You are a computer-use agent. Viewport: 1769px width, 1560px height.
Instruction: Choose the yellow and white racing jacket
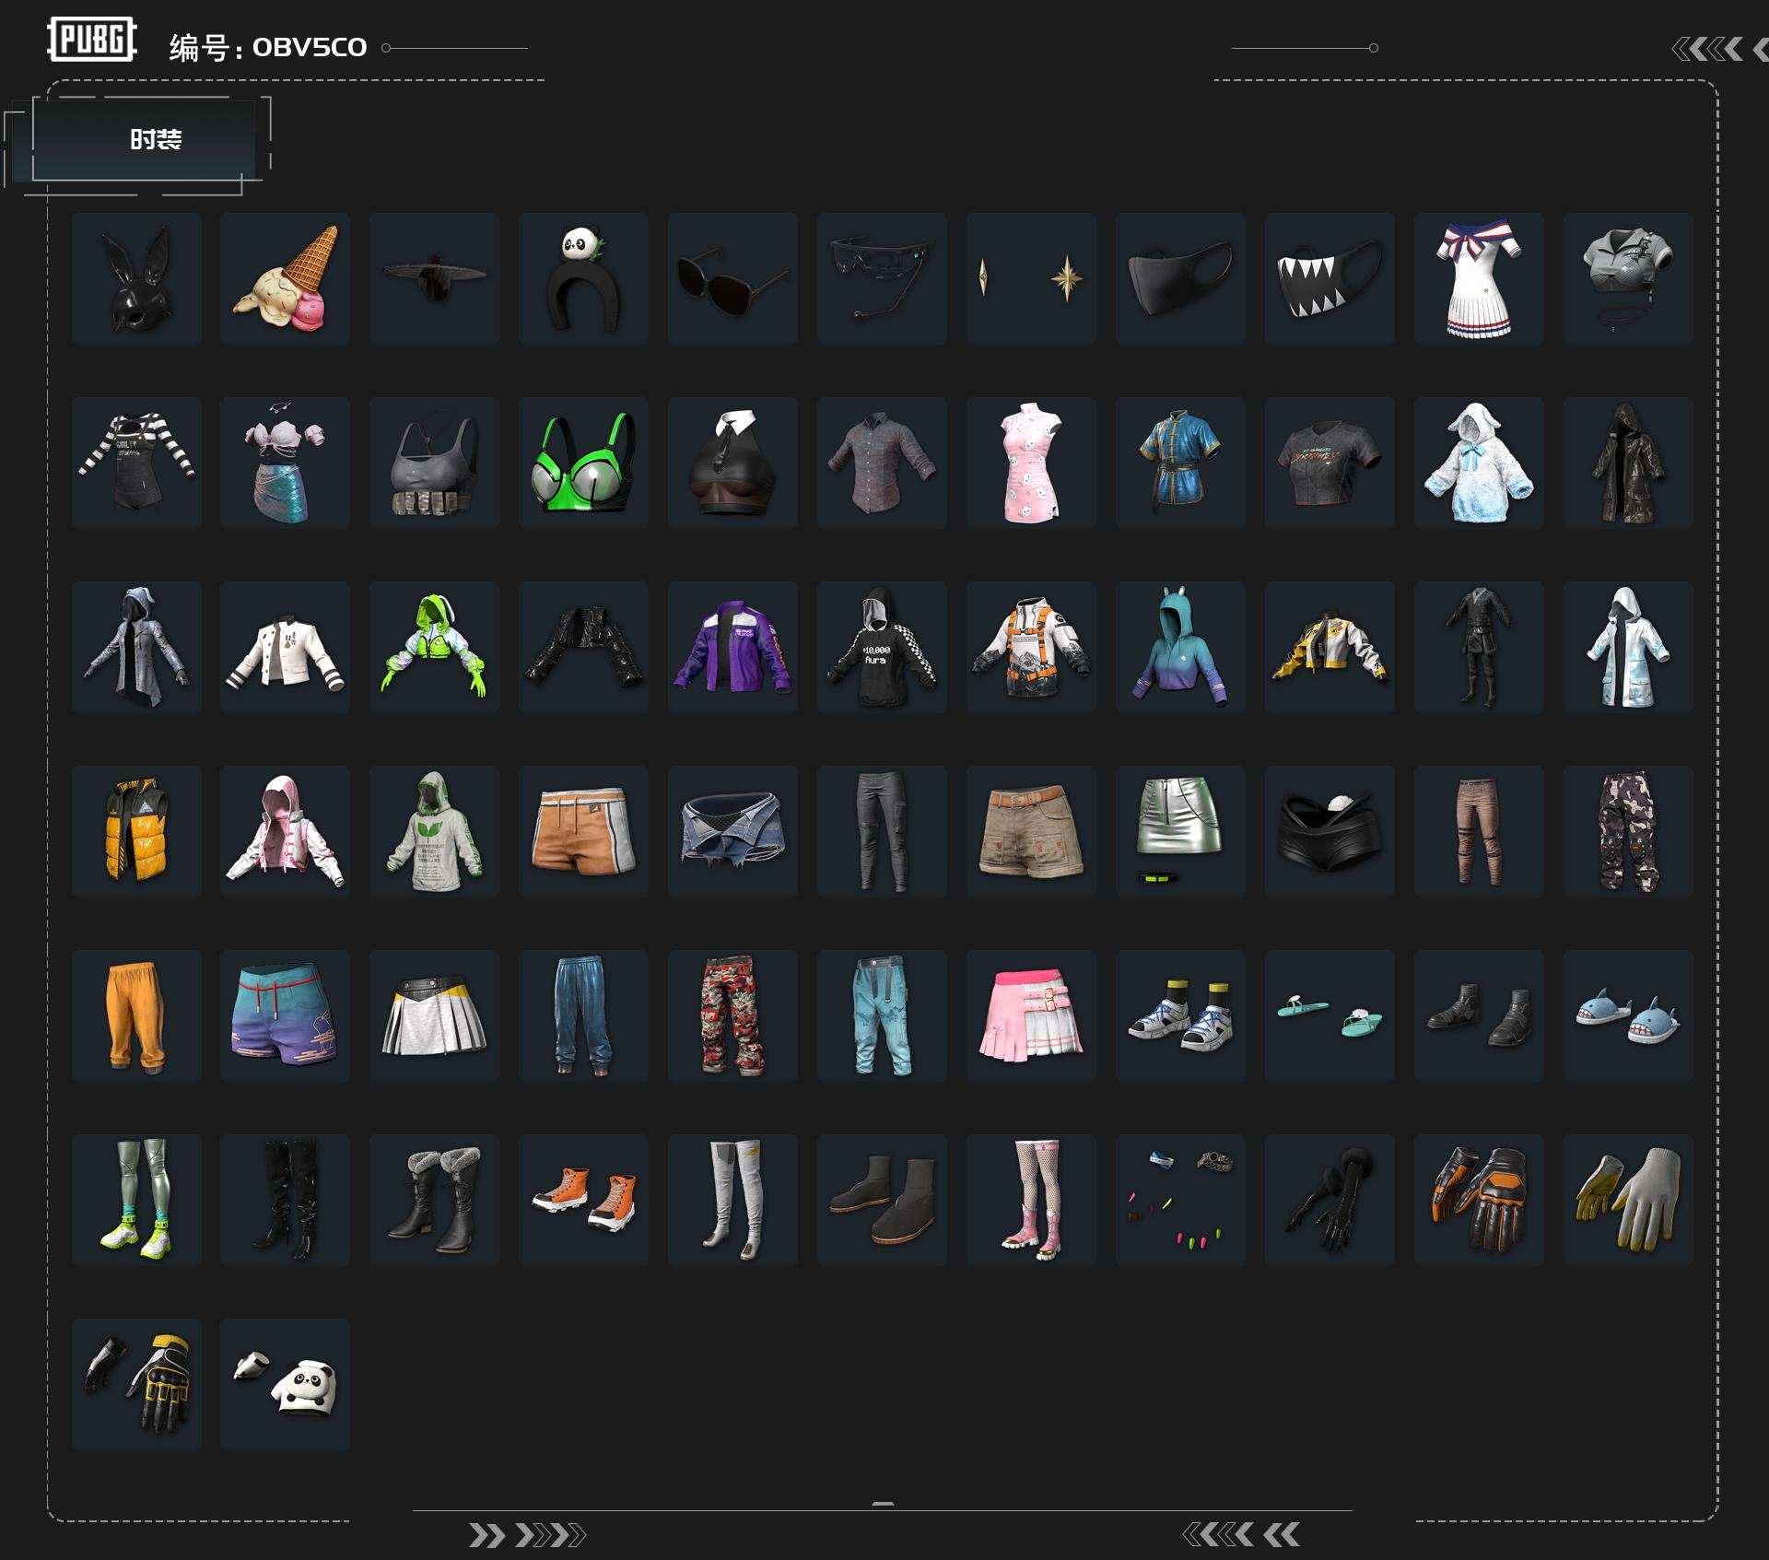coord(1330,647)
